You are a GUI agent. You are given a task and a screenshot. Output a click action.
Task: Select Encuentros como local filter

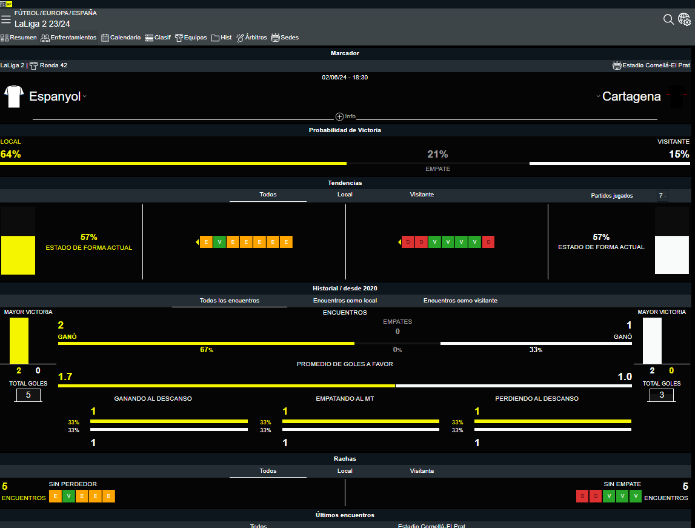click(x=345, y=301)
